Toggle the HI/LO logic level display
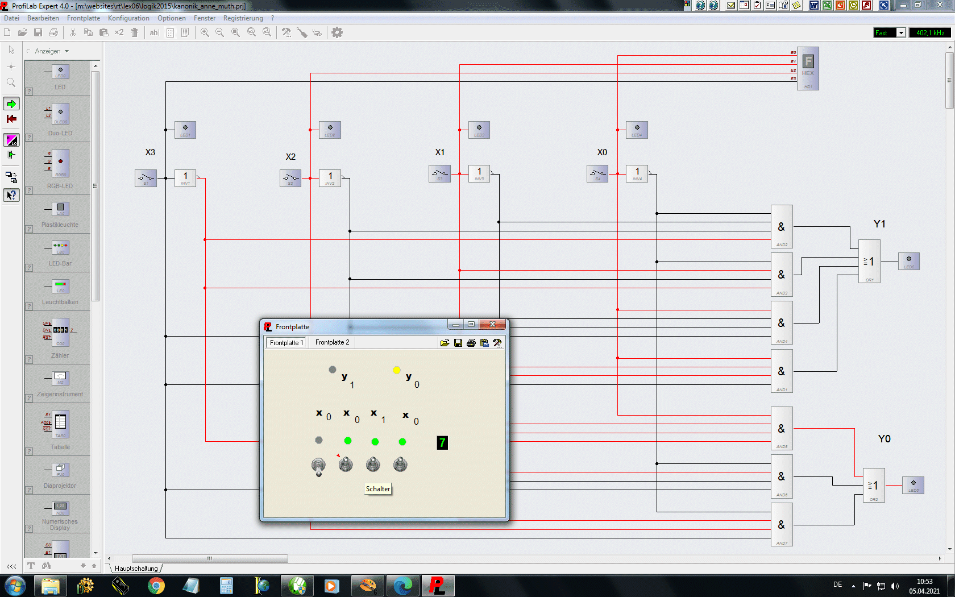This screenshot has height=597, width=955. click(x=11, y=140)
